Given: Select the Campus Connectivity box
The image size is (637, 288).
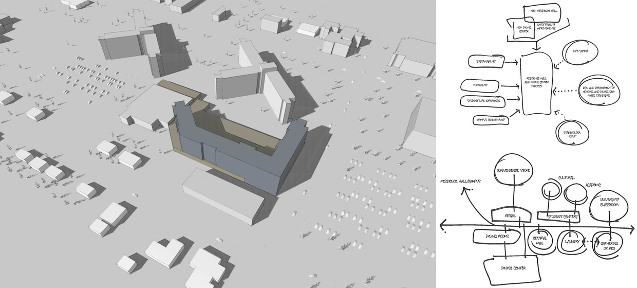Looking at the screenshot, I should 489,120.
